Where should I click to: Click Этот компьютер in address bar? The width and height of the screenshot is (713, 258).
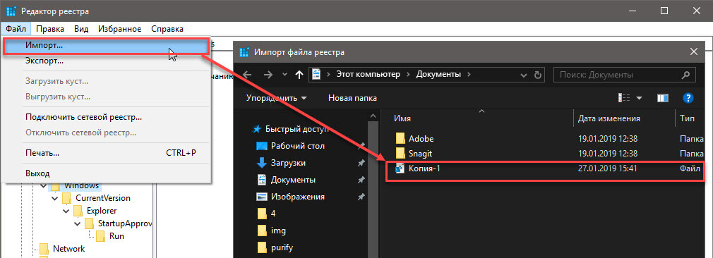(369, 75)
